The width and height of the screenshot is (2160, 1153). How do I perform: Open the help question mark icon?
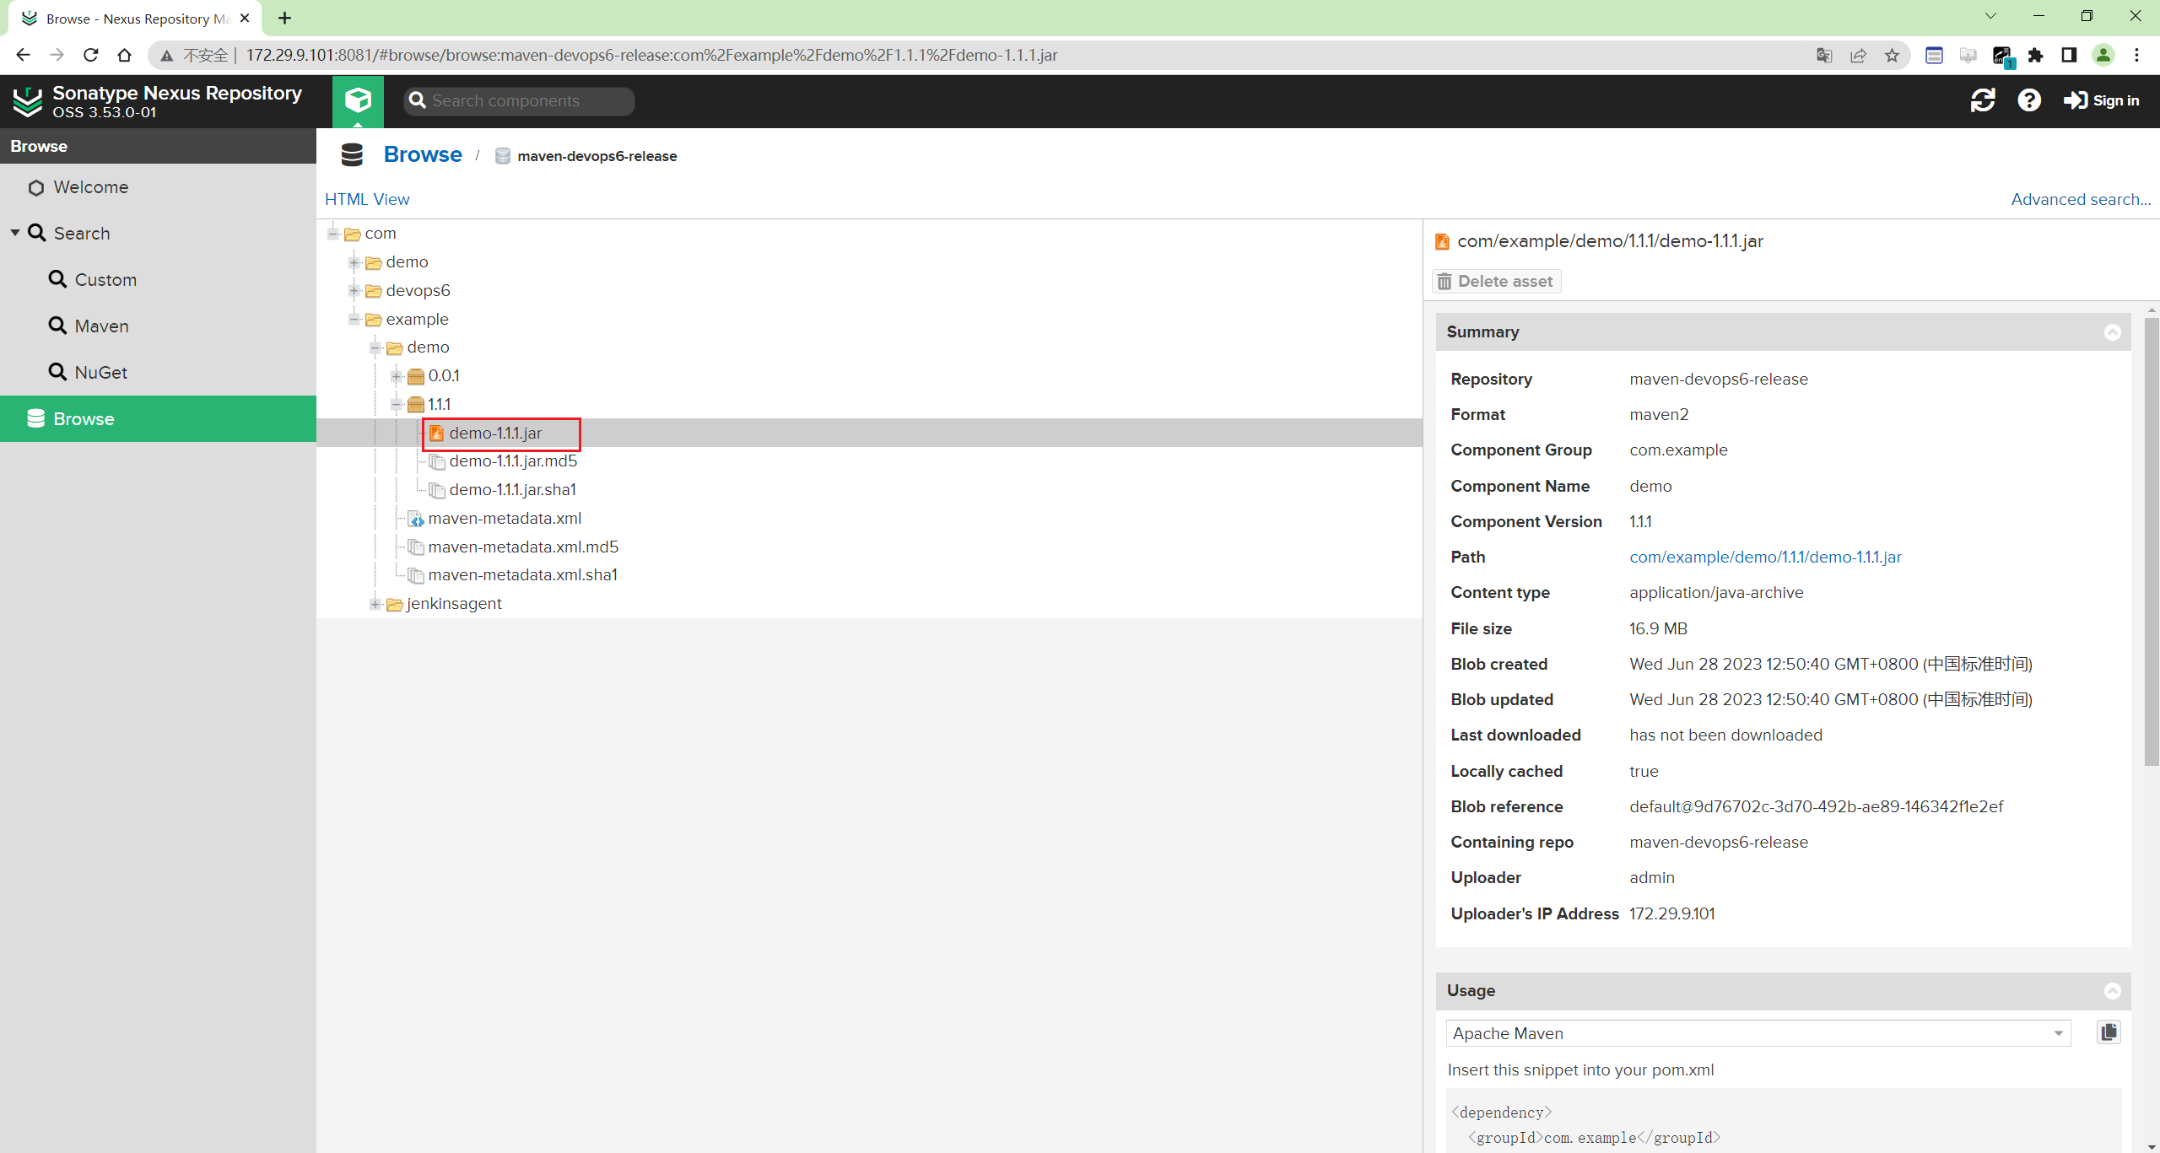point(2028,100)
